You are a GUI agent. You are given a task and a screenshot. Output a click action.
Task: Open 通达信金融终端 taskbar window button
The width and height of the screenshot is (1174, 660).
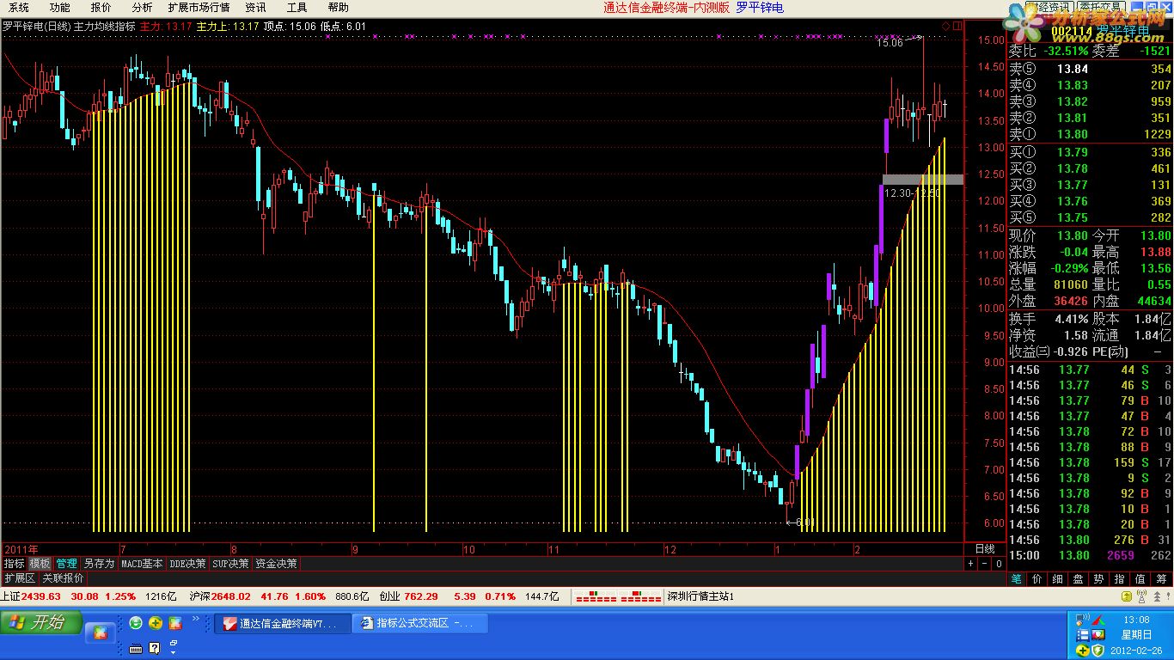point(282,623)
